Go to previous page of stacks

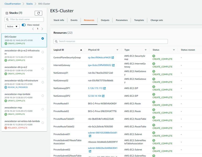(x=33, y=29)
